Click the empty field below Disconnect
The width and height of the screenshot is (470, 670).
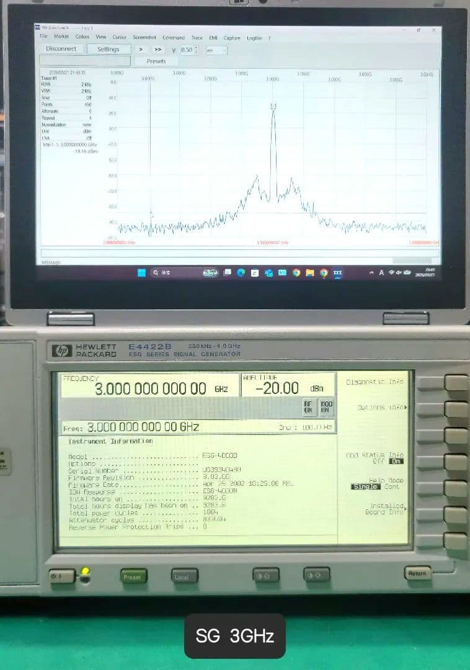point(84,61)
